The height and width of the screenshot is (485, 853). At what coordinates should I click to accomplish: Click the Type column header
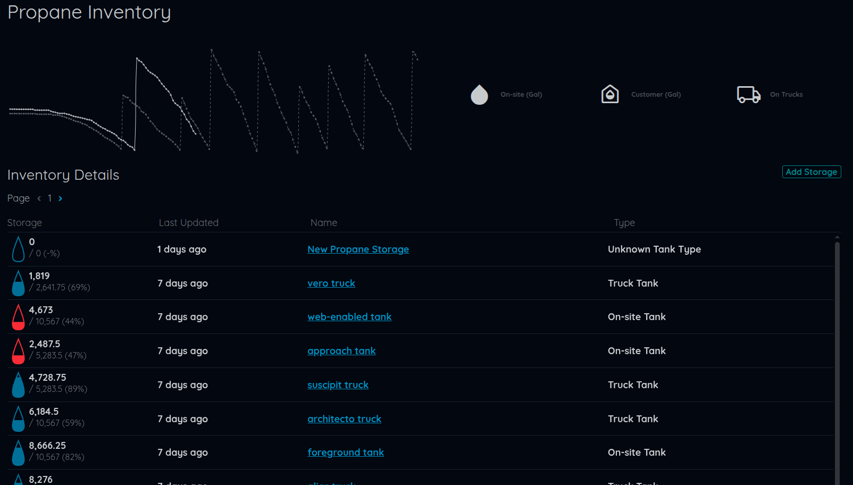624,223
